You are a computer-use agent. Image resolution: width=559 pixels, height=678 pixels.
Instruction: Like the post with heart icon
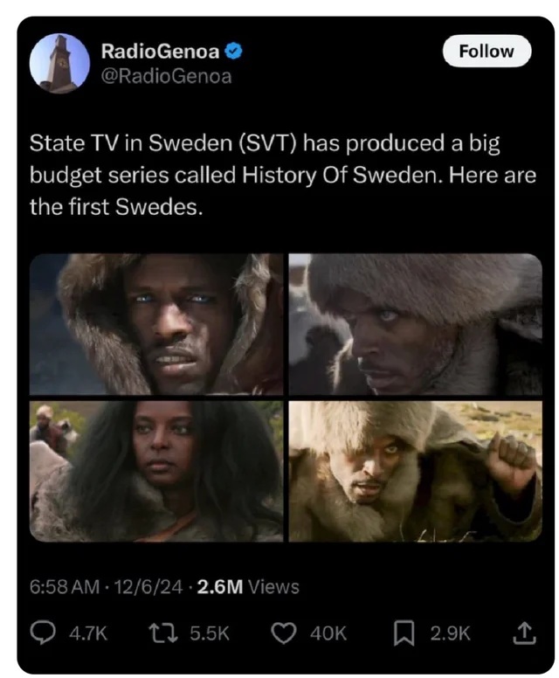284,633
